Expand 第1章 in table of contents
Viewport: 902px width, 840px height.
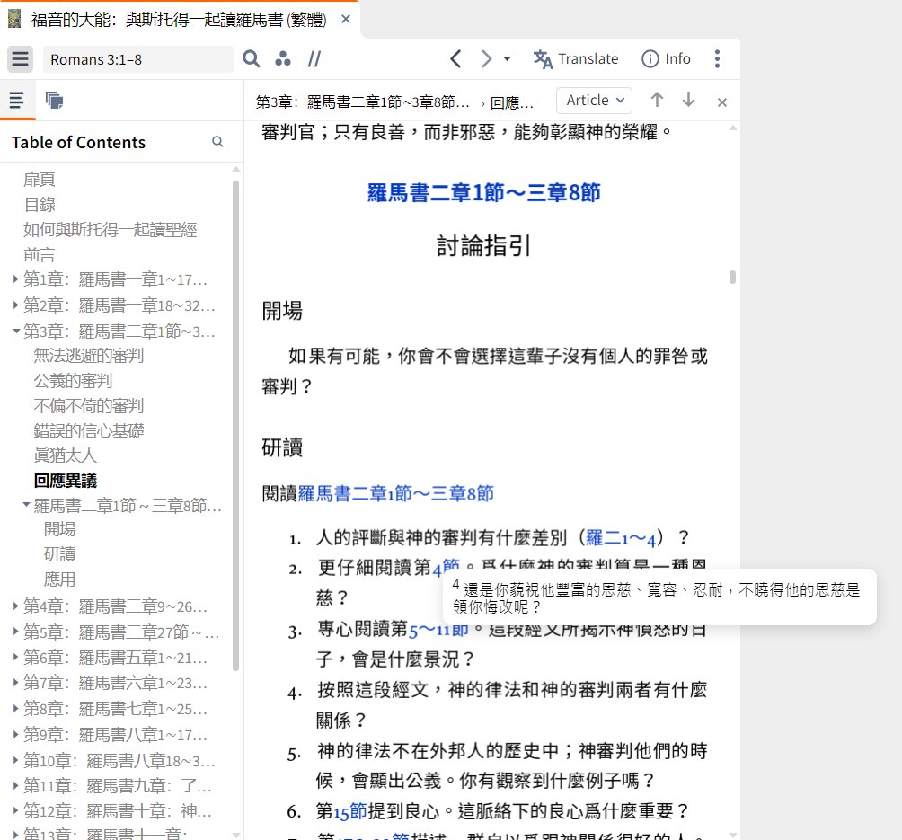[x=15, y=279]
